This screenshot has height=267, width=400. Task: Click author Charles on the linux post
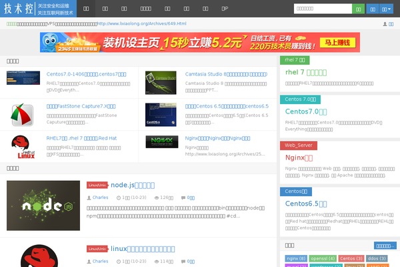click(x=100, y=262)
